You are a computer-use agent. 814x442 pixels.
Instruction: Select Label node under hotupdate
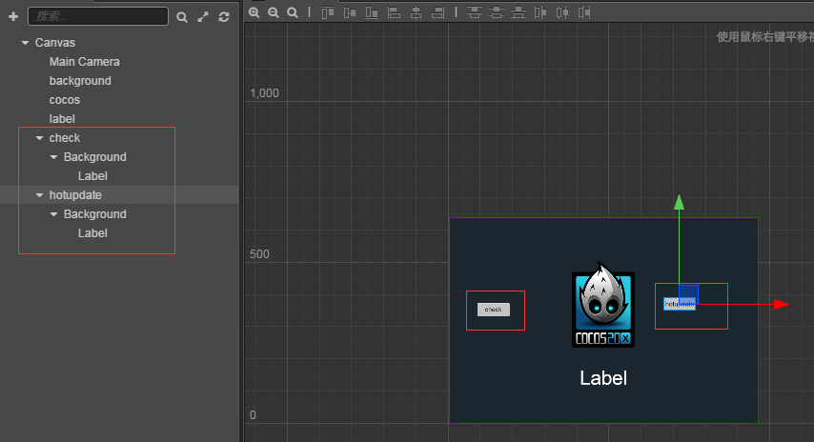(x=92, y=233)
